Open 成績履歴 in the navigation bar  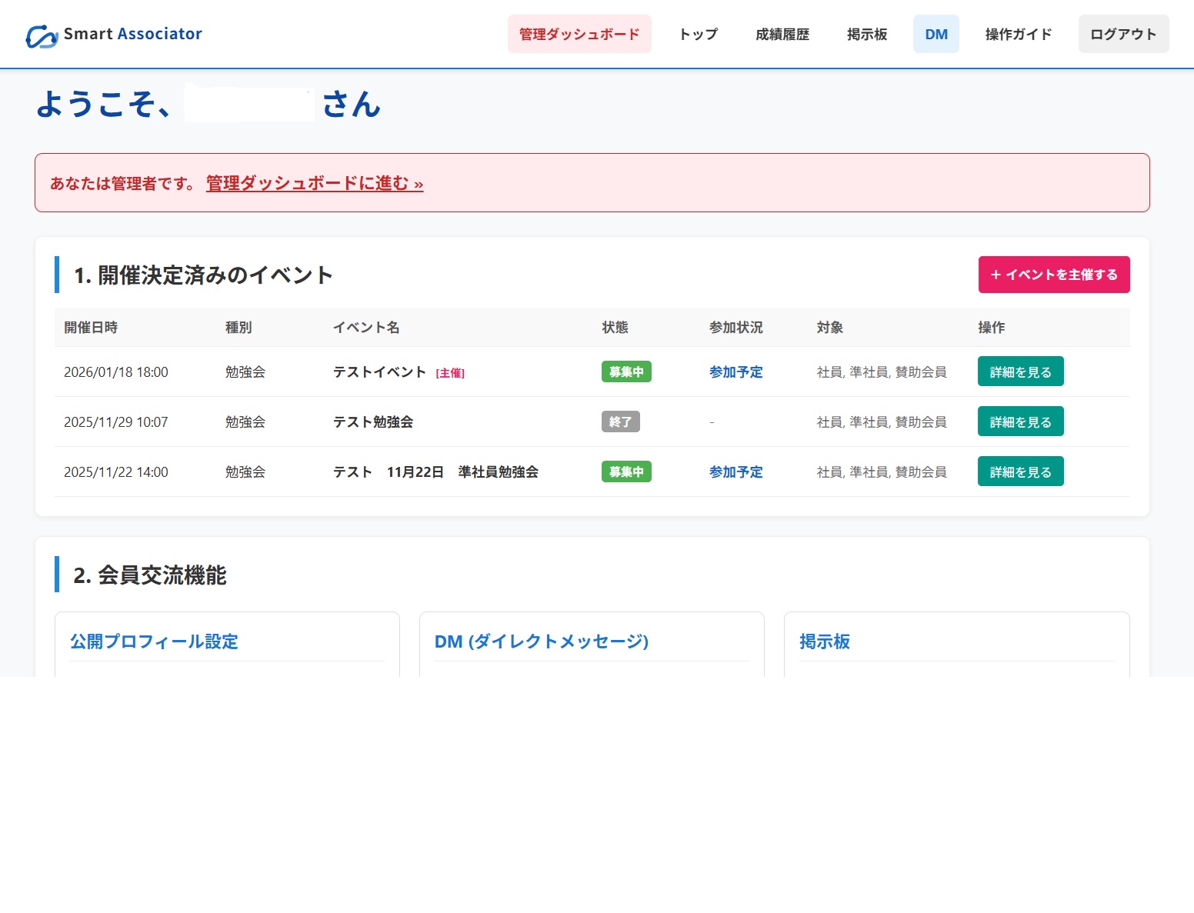782,34
